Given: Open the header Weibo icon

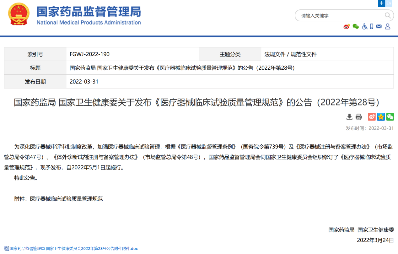Looking at the screenshot, I should (347, 26).
